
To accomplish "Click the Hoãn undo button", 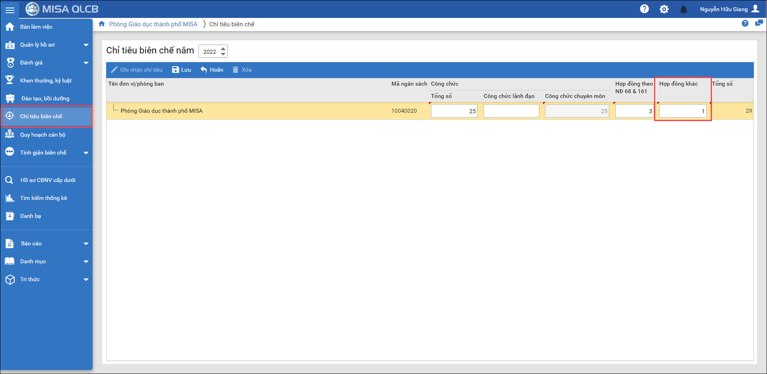I will pyautogui.click(x=212, y=70).
